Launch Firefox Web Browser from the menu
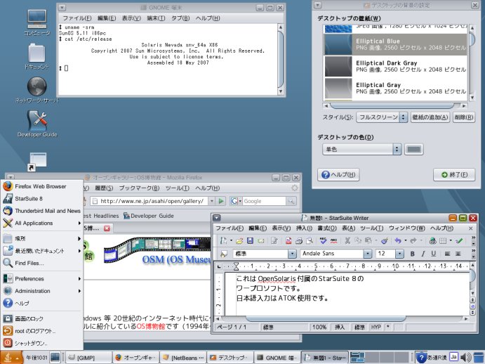Image resolution: width=485 pixels, height=364 pixels. 41,186
